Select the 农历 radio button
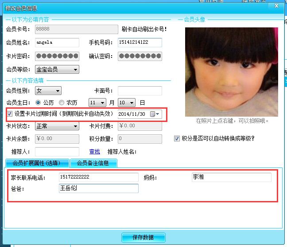Screen dimensions: 287x247 pyautogui.click(x=62, y=103)
